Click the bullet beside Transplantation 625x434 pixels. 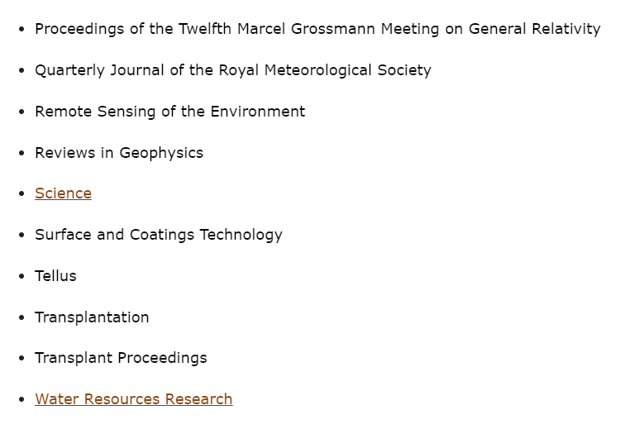[x=21, y=318]
